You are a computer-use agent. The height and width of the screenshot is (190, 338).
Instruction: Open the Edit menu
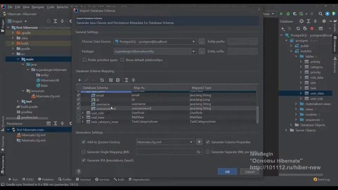[17, 7]
